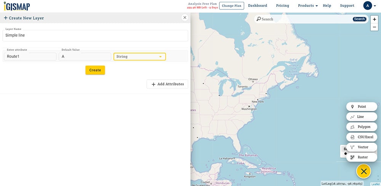
Task: Click the Leaflet attribution link
Action: point(376,184)
